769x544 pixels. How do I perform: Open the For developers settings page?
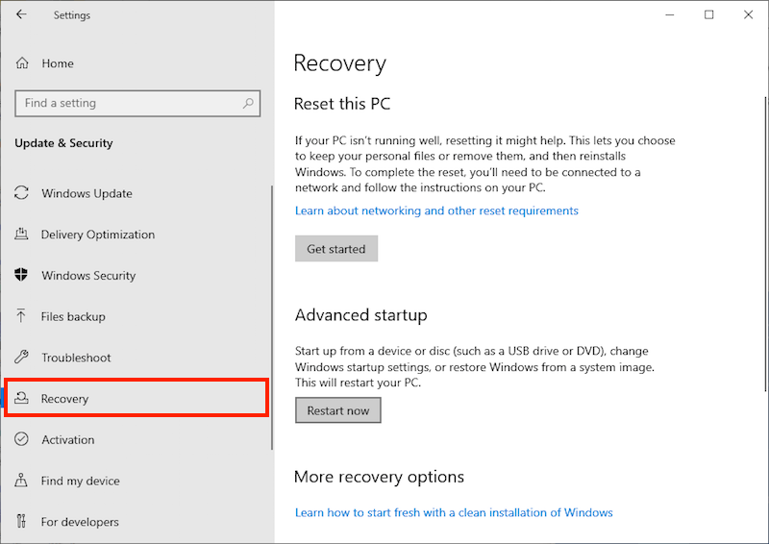(x=80, y=522)
